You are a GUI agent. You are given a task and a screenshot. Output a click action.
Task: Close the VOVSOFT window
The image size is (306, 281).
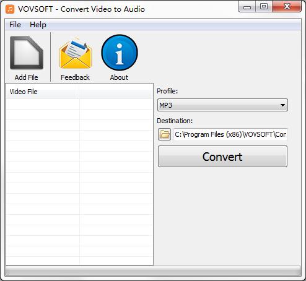(x=287, y=7)
